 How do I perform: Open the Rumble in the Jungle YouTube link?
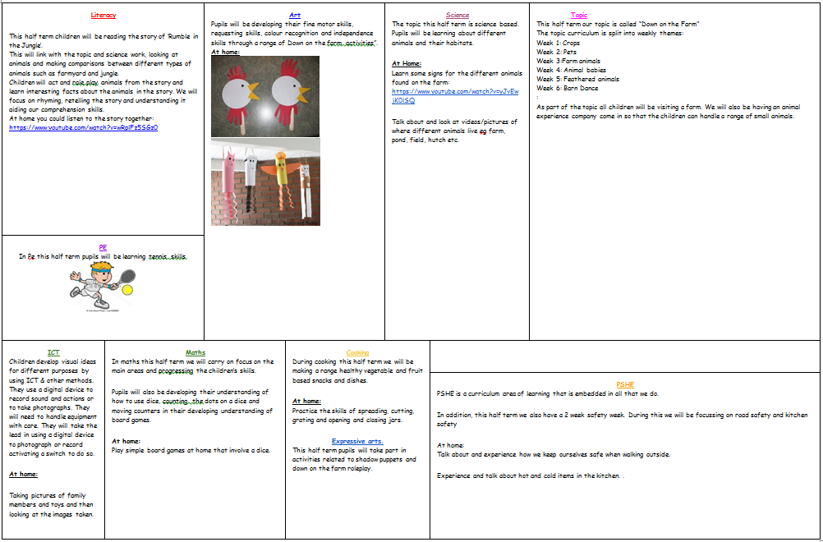(83, 127)
